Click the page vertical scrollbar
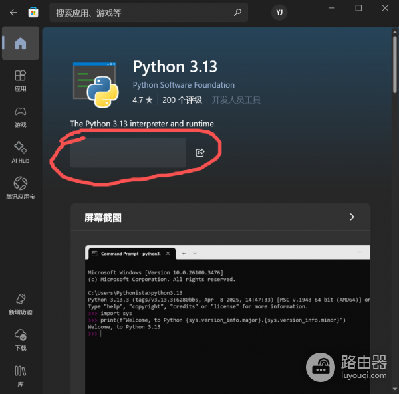Image resolution: width=399 pixels, height=394 pixels. [x=394, y=64]
